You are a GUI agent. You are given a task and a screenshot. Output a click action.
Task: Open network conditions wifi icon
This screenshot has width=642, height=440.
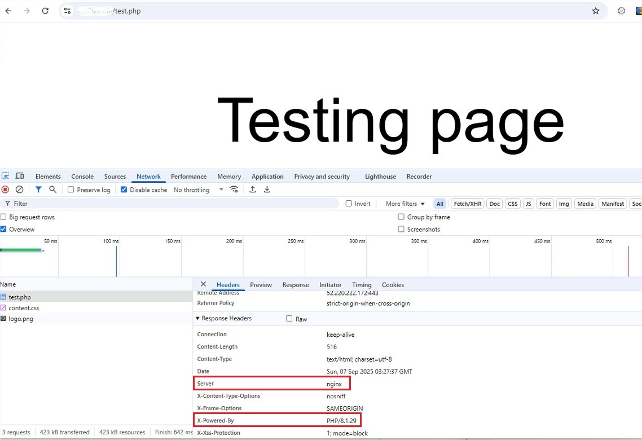point(234,190)
